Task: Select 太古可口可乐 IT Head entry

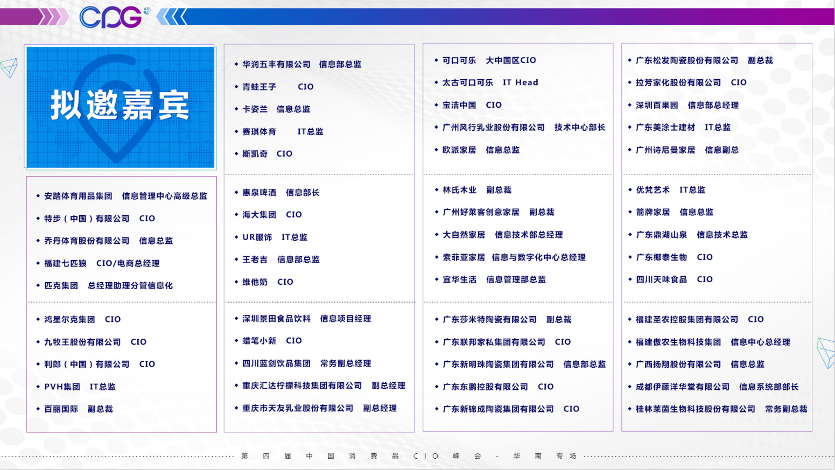Action: pyautogui.click(x=490, y=82)
